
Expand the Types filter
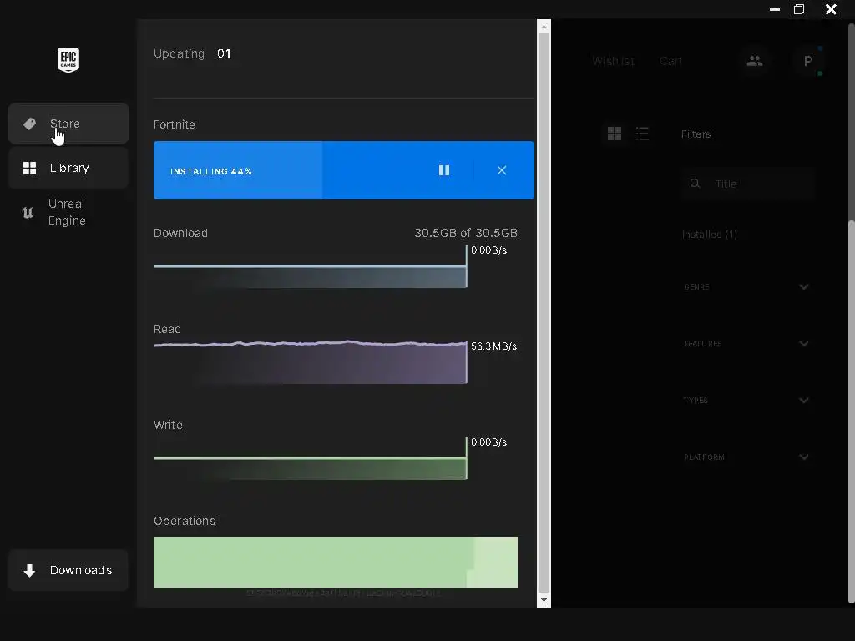tap(746, 400)
